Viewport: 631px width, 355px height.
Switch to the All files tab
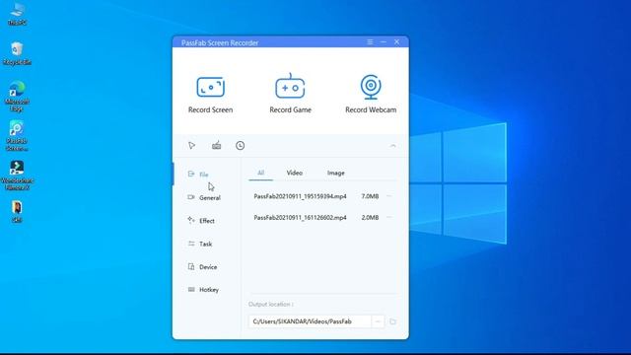tap(260, 173)
